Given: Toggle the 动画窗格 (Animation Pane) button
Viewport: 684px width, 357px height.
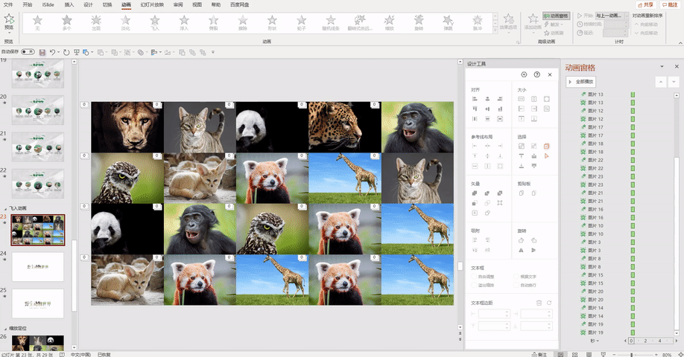Looking at the screenshot, I should pos(555,15).
